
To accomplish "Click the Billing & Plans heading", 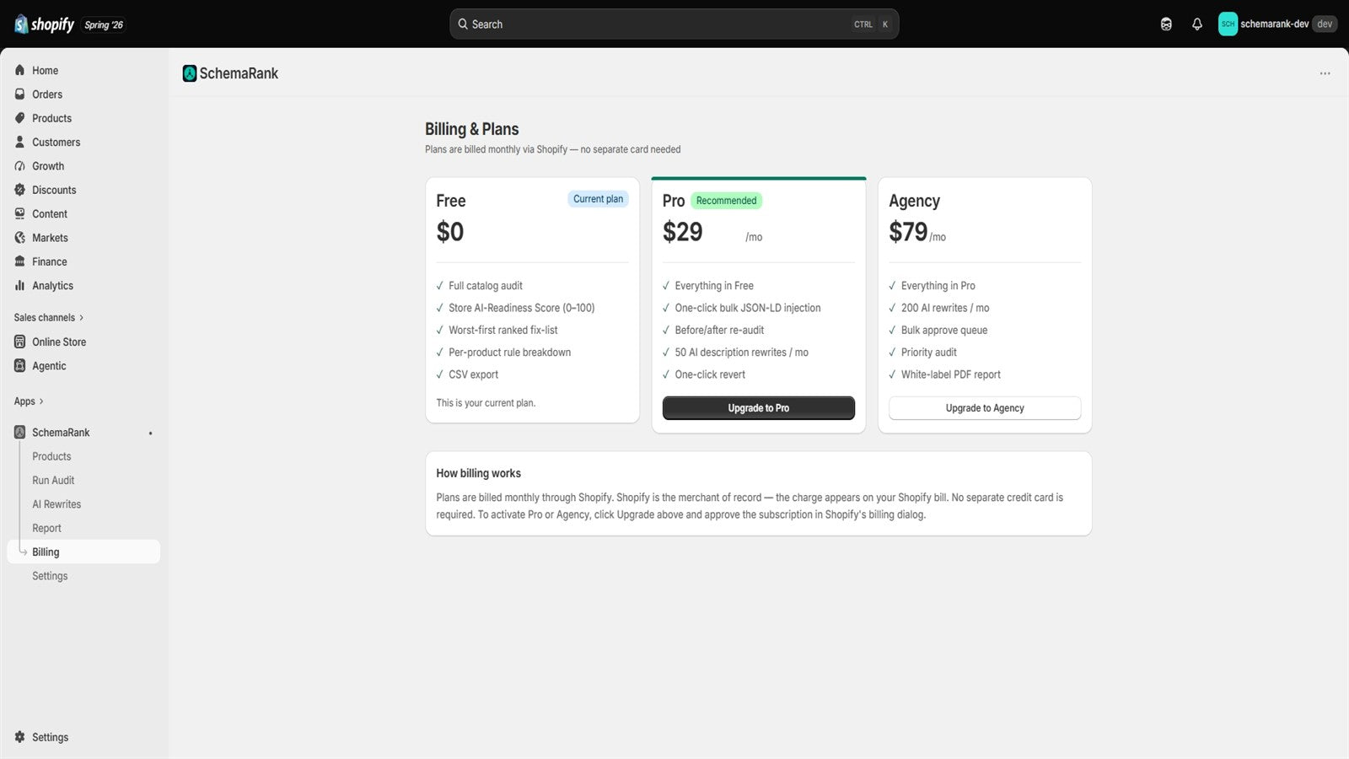I will 472,129.
